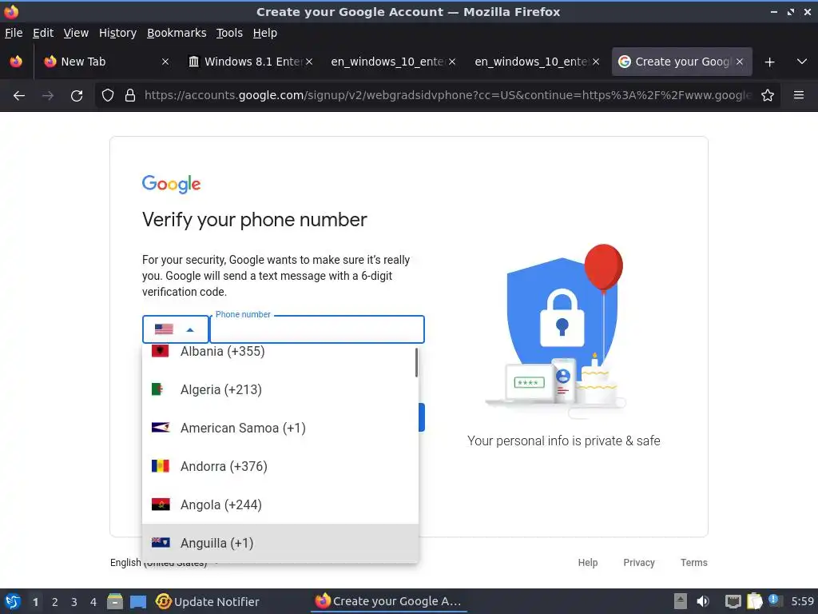Image resolution: width=818 pixels, height=614 pixels.
Task: Open a new tab with plus button
Action: point(769,62)
